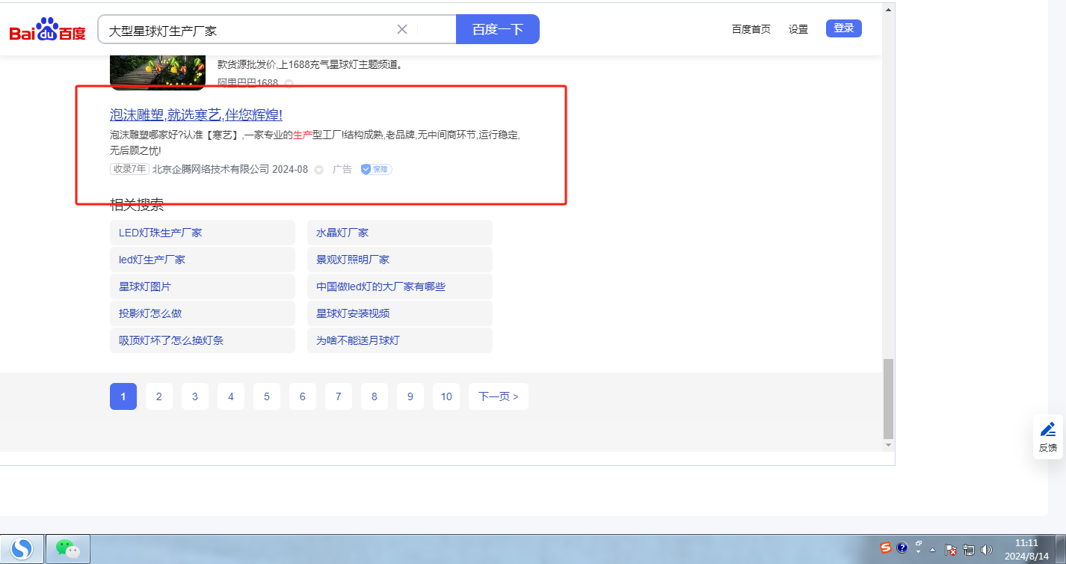Screen dimensions: 1066x564
Task: Click the network connection tray icon
Action: (x=969, y=550)
